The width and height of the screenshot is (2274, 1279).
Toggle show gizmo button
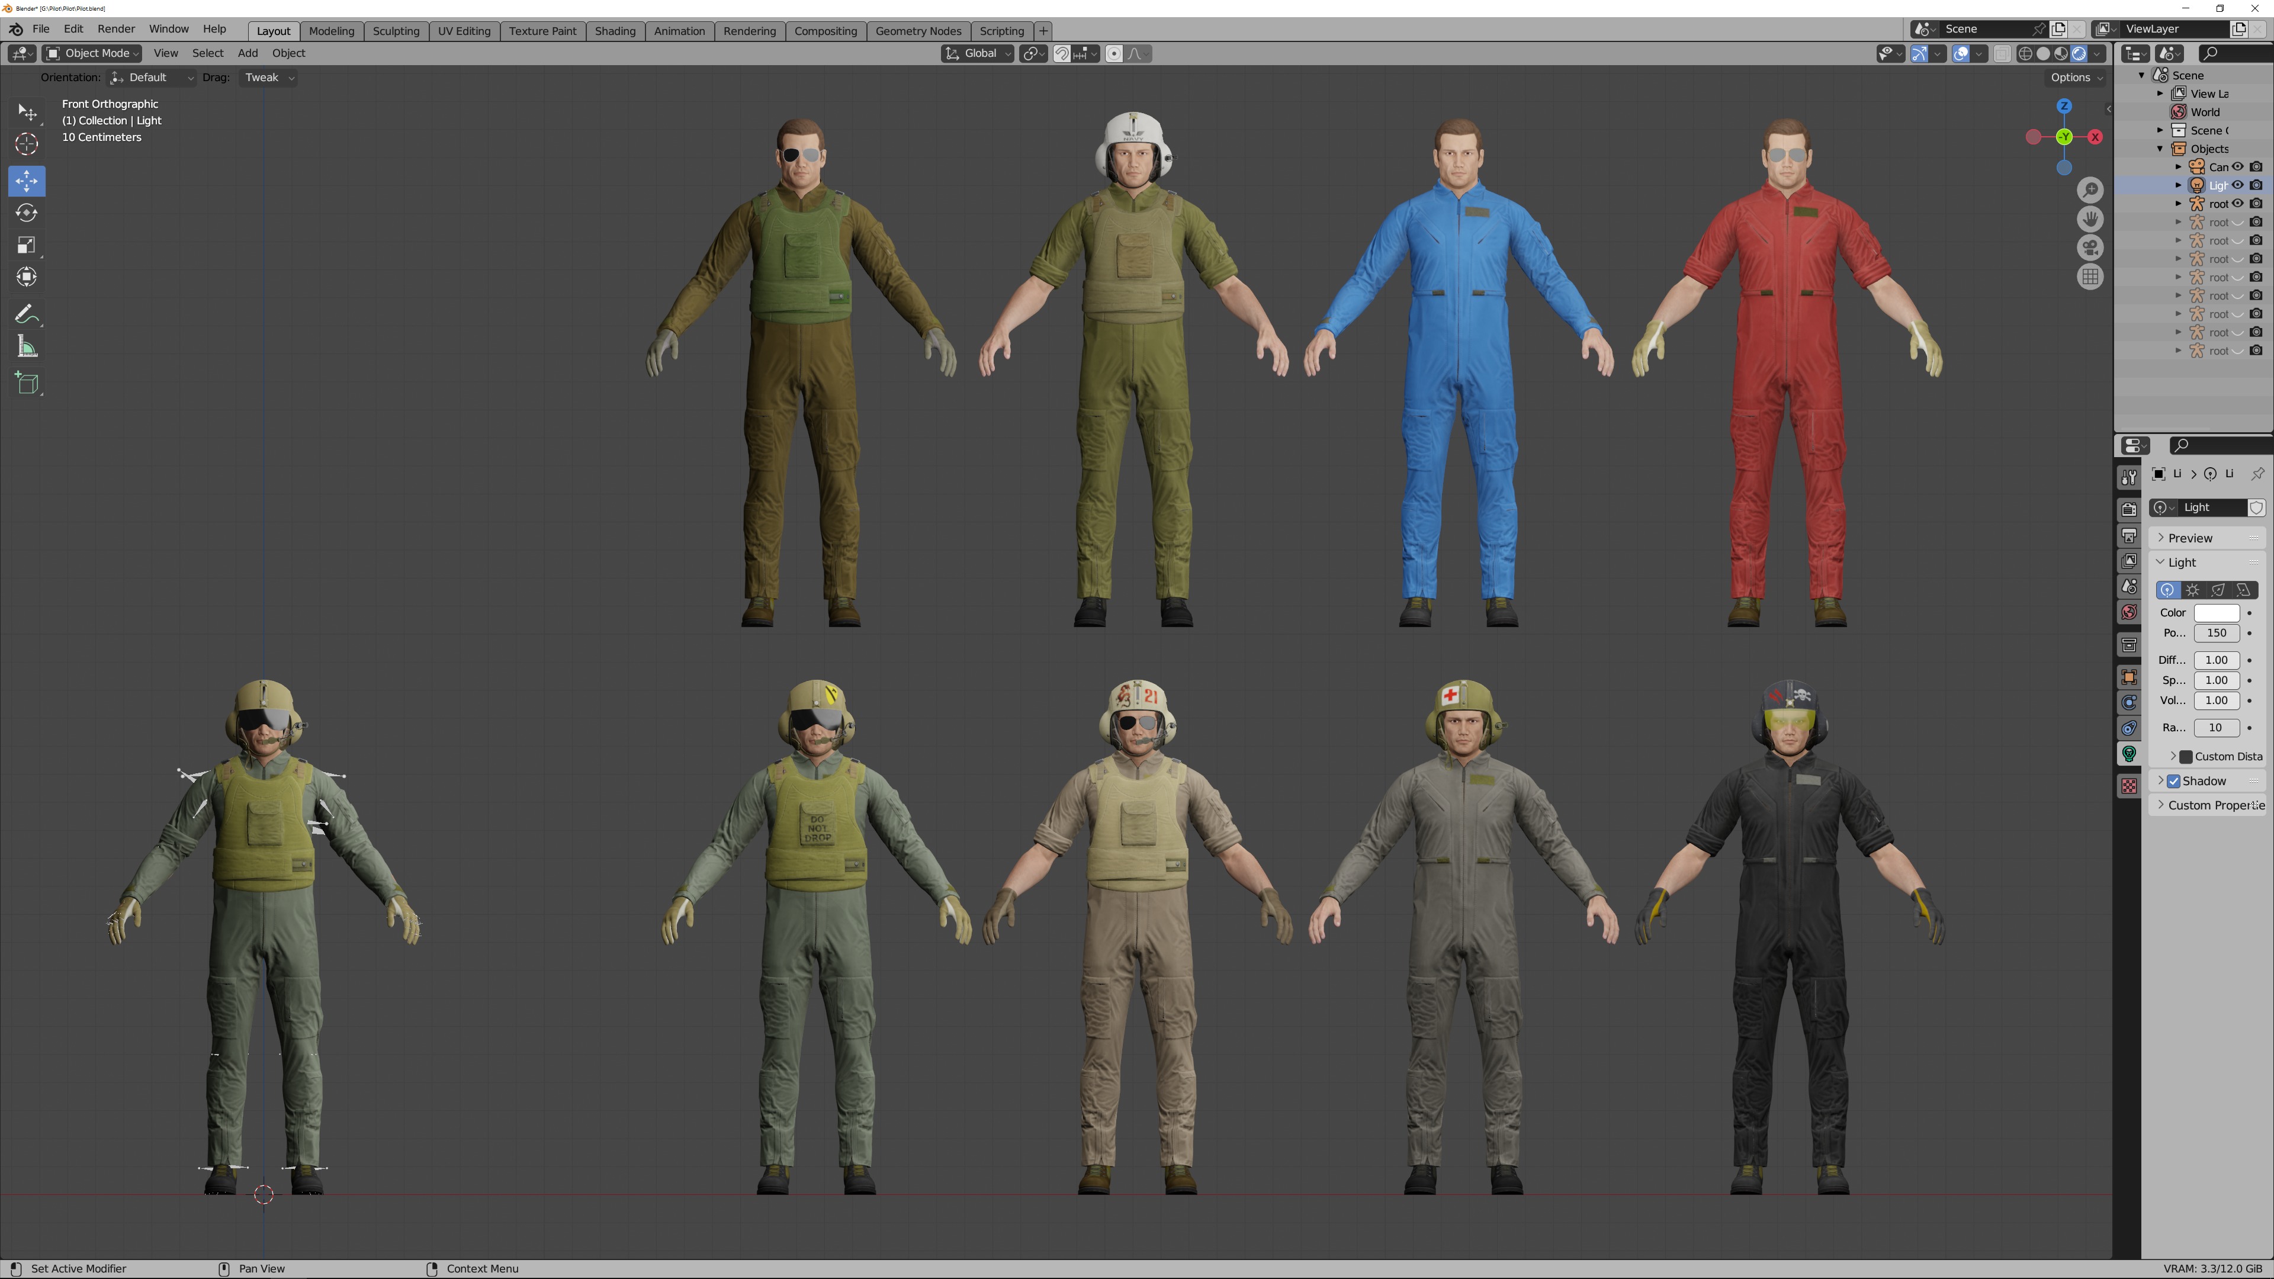pyautogui.click(x=1919, y=54)
